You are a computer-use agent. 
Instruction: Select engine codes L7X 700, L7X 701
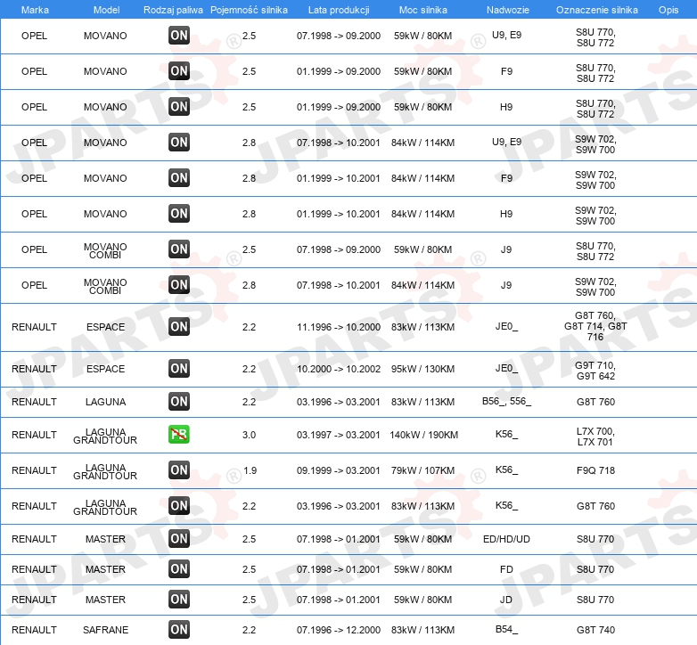(x=595, y=437)
